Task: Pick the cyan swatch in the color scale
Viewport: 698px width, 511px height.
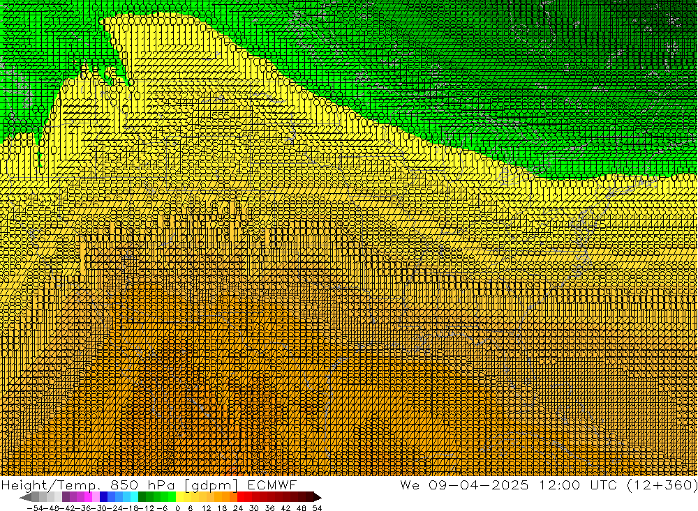Action: [x=134, y=497]
